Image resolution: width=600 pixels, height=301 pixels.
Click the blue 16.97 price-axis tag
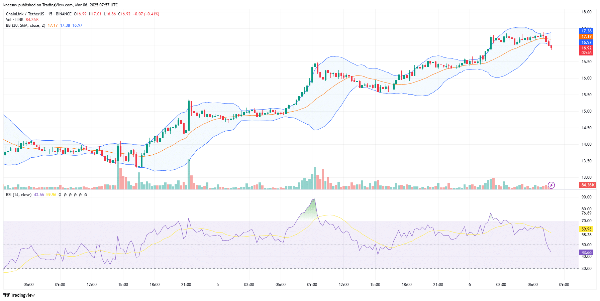click(x=586, y=42)
